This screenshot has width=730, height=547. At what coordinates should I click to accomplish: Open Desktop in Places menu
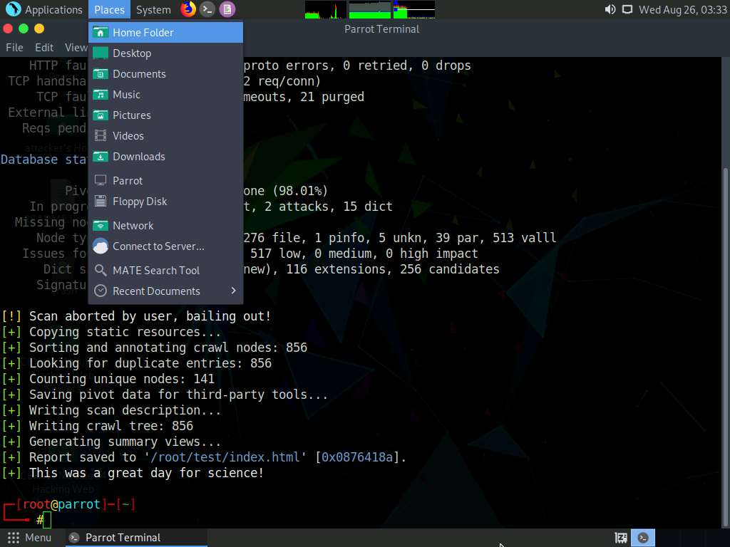coord(165,53)
